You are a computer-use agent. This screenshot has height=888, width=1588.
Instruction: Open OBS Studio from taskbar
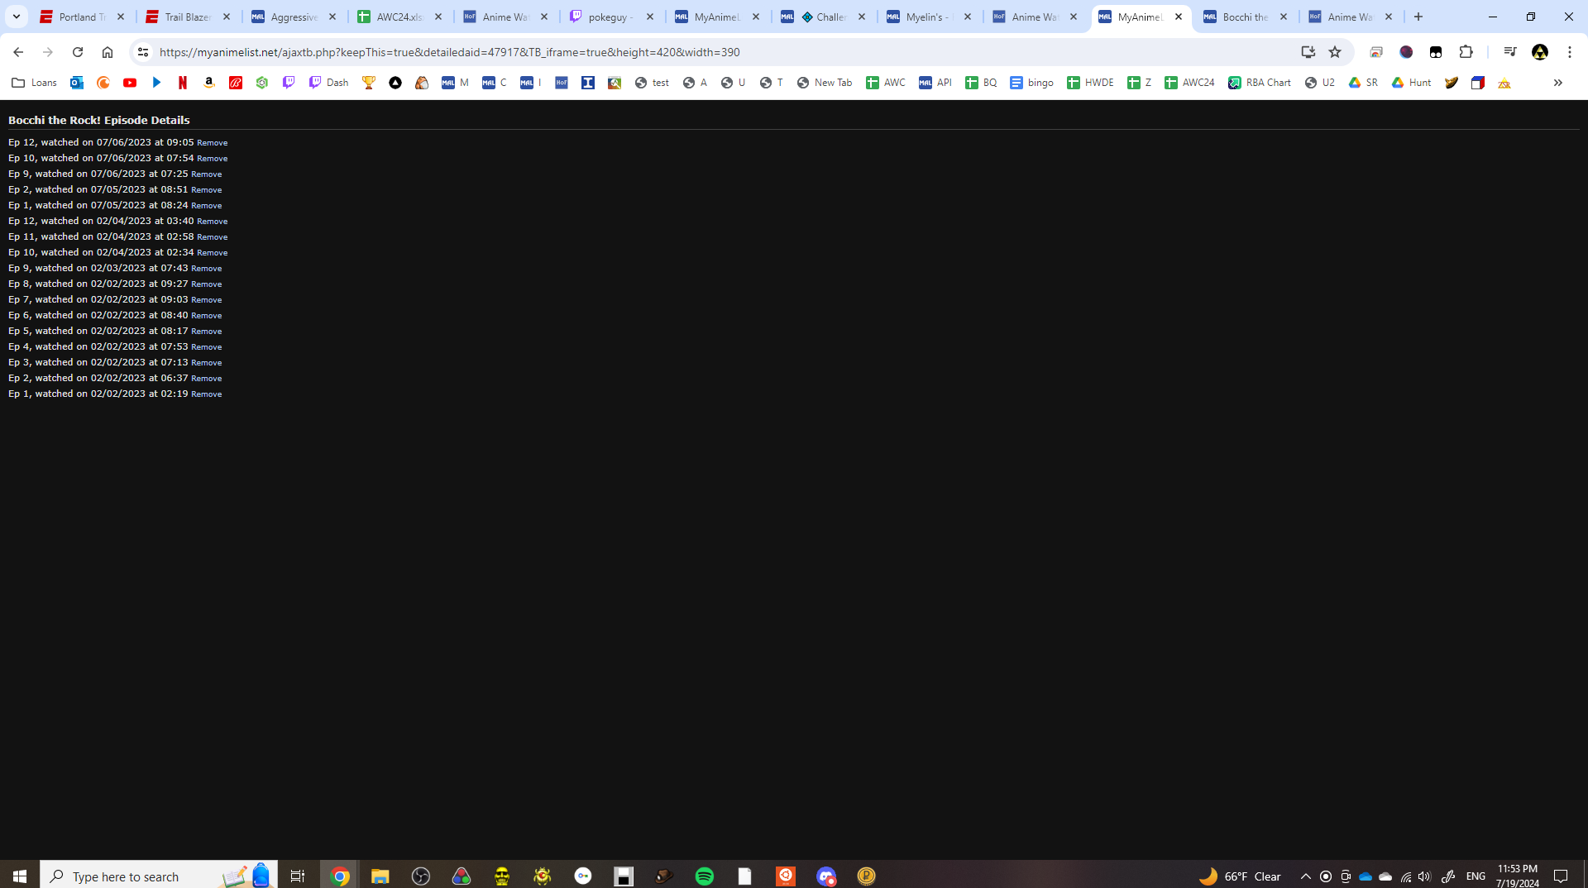point(421,876)
